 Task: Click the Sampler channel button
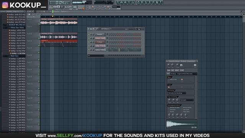coord(100,34)
